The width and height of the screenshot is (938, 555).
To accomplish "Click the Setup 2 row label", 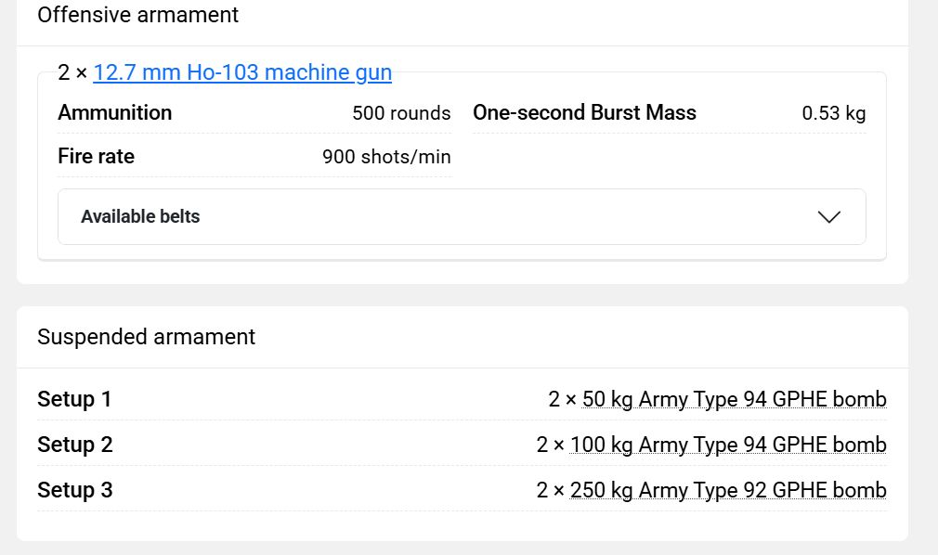I will coord(75,445).
